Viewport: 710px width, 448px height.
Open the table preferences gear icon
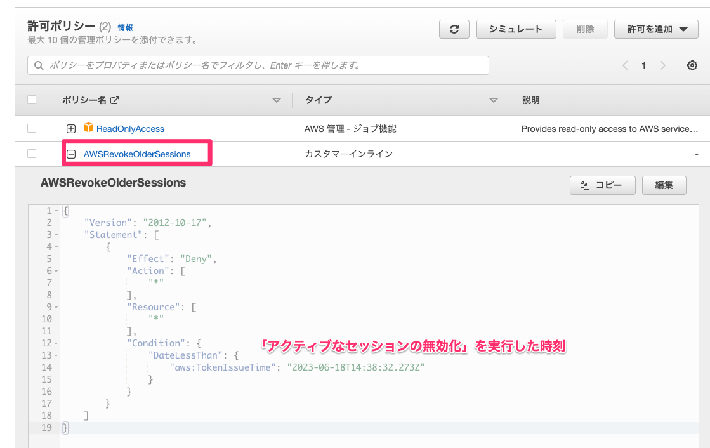point(692,65)
